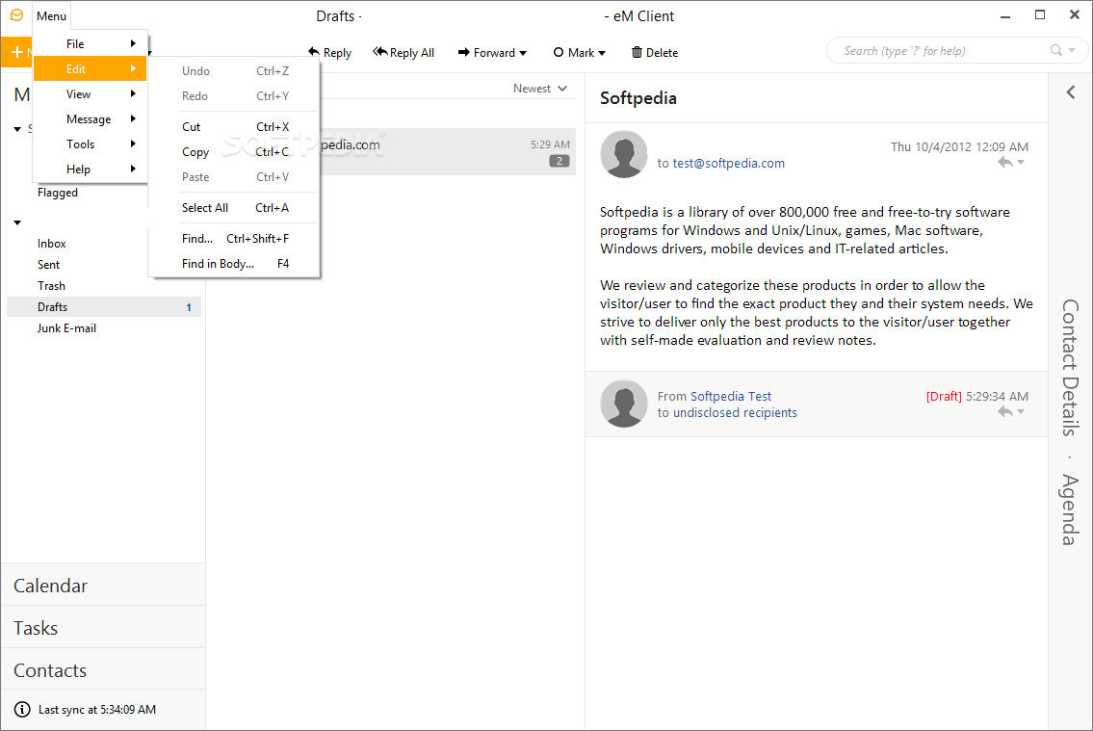This screenshot has height=731, width=1093.
Task: Select the Edit menu entry
Action: tap(90, 69)
